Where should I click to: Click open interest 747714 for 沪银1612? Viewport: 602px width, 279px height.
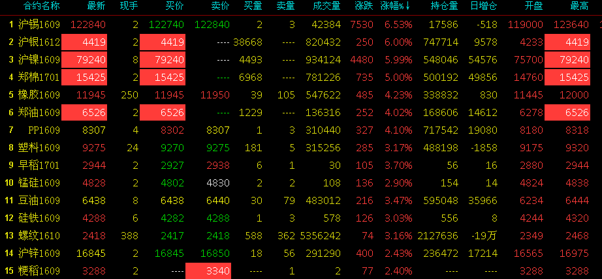tap(441, 42)
